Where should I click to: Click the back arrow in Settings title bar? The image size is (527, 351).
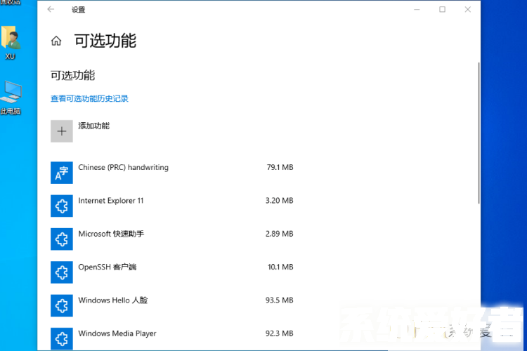50,10
